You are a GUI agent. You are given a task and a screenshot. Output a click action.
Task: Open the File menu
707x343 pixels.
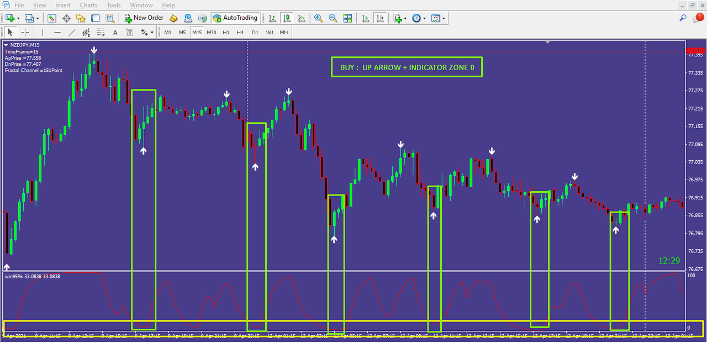click(19, 5)
